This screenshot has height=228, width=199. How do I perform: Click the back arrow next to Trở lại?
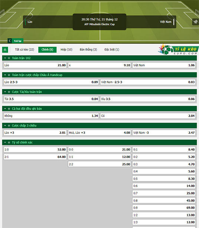tap(10, 41)
